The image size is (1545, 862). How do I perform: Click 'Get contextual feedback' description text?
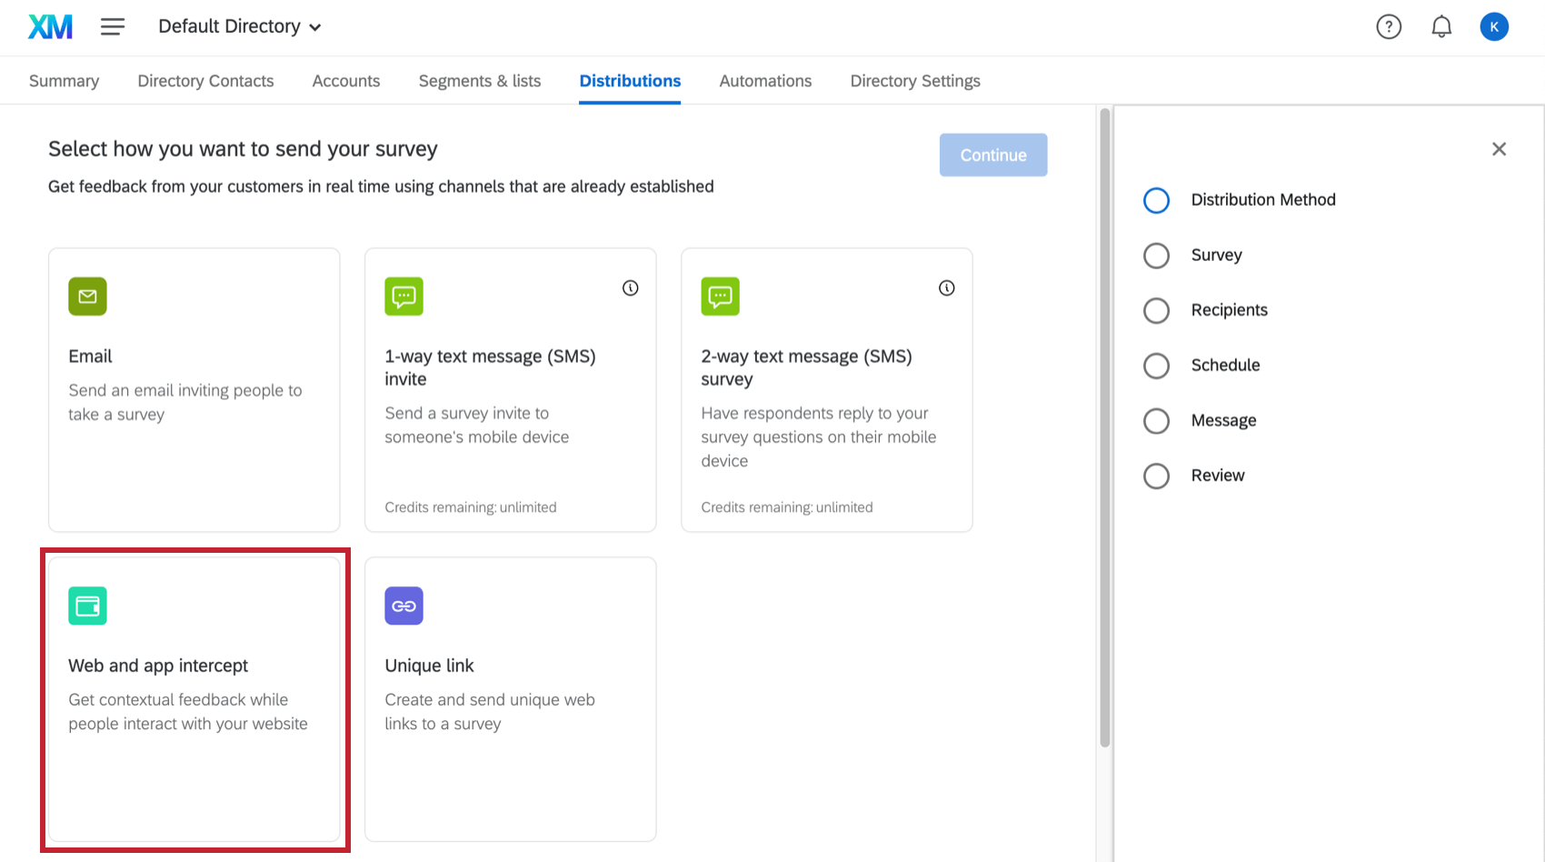pyautogui.click(x=188, y=711)
